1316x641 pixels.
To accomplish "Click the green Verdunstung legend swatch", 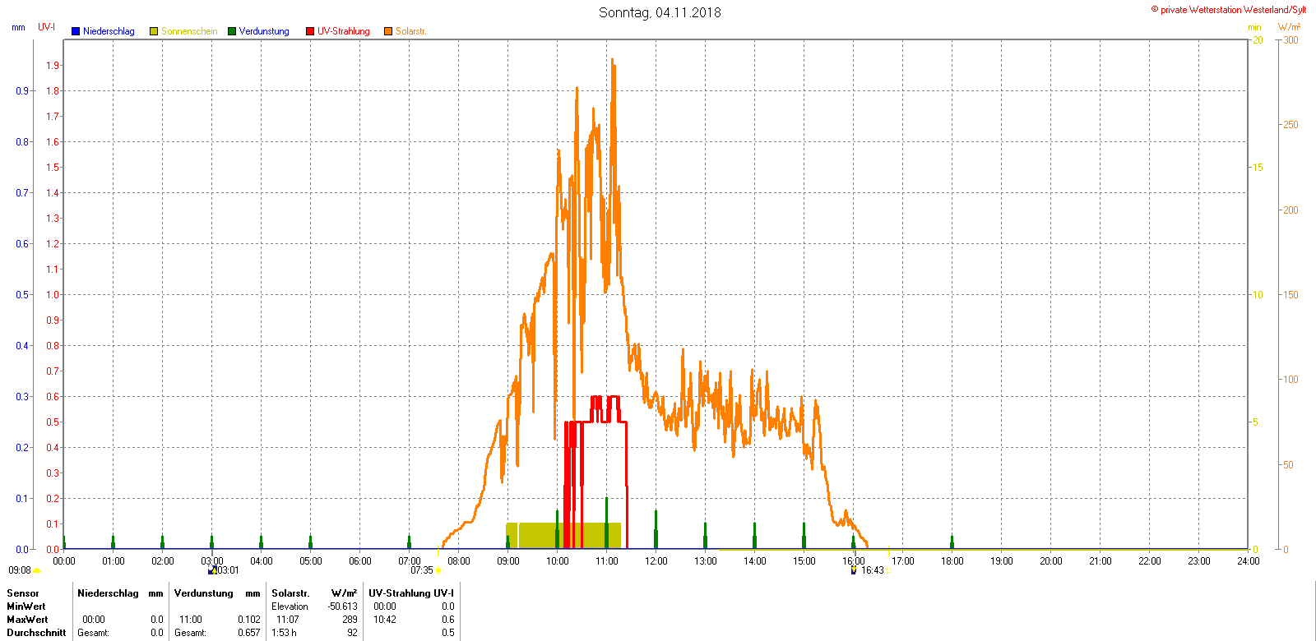I will (232, 31).
